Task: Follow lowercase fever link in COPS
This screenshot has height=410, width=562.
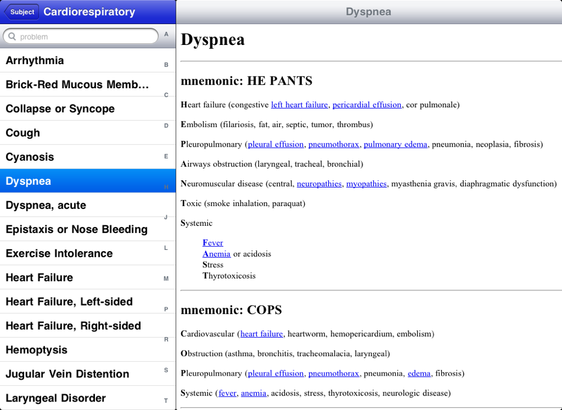Action: [227, 393]
